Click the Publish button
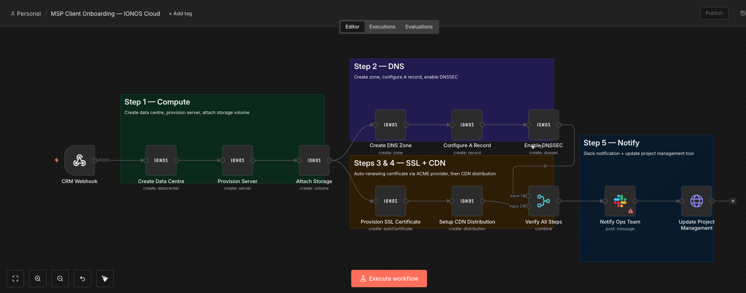 [x=714, y=13]
